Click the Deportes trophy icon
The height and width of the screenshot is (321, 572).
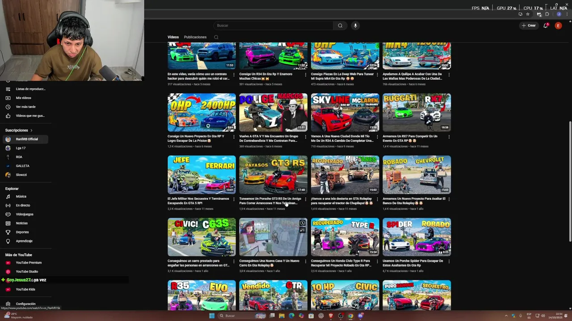pyautogui.click(x=8, y=232)
